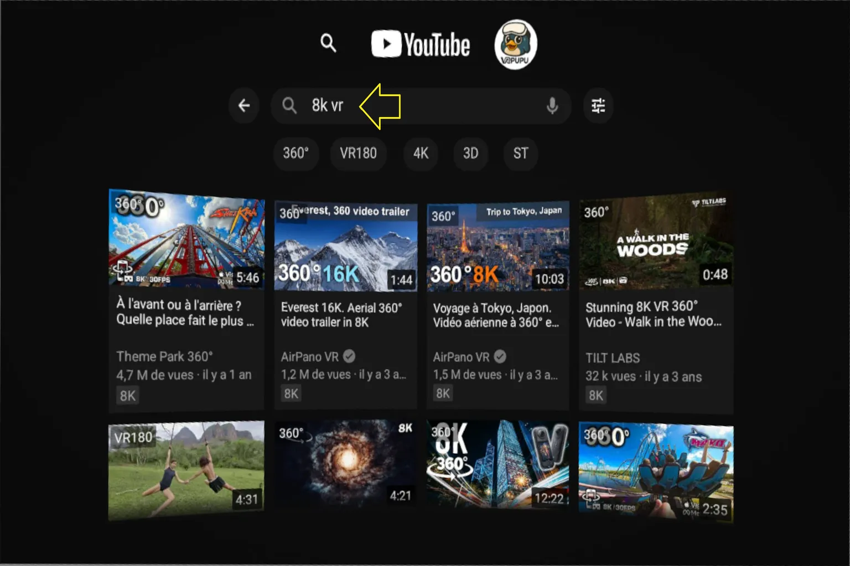The image size is (850, 566).
Task: Open the Everest 360°16K thumbnail
Action: point(346,246)
